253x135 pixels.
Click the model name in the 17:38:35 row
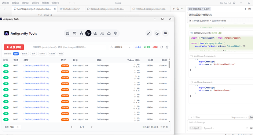(36, 72)
